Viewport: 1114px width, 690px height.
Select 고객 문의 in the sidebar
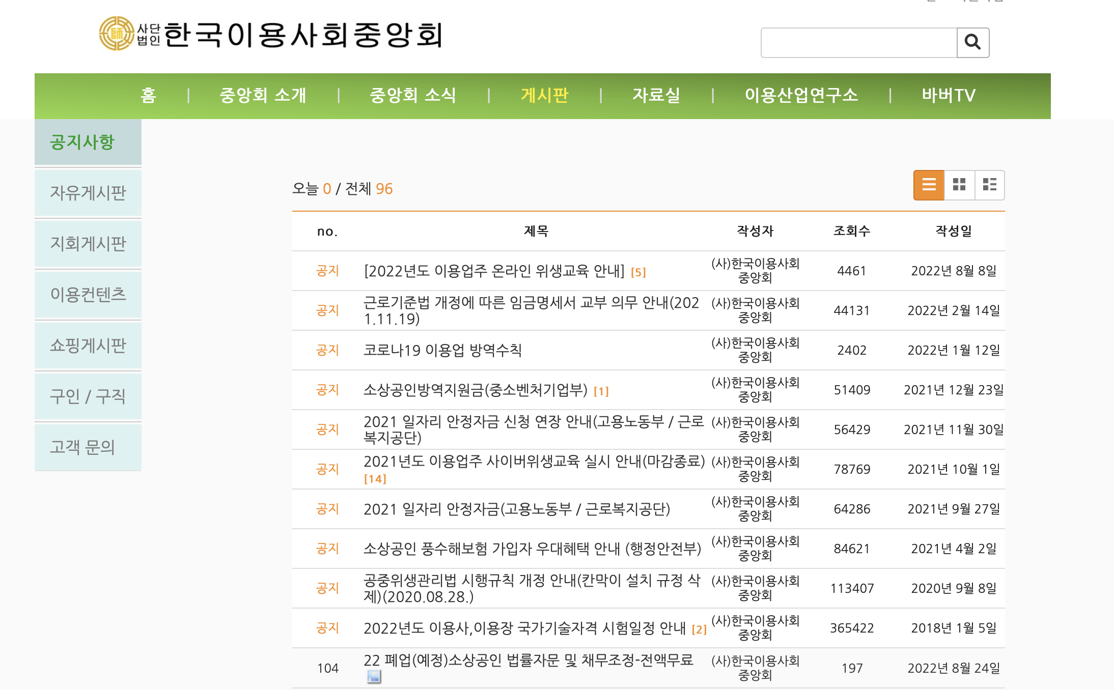(x=82, y=447)
